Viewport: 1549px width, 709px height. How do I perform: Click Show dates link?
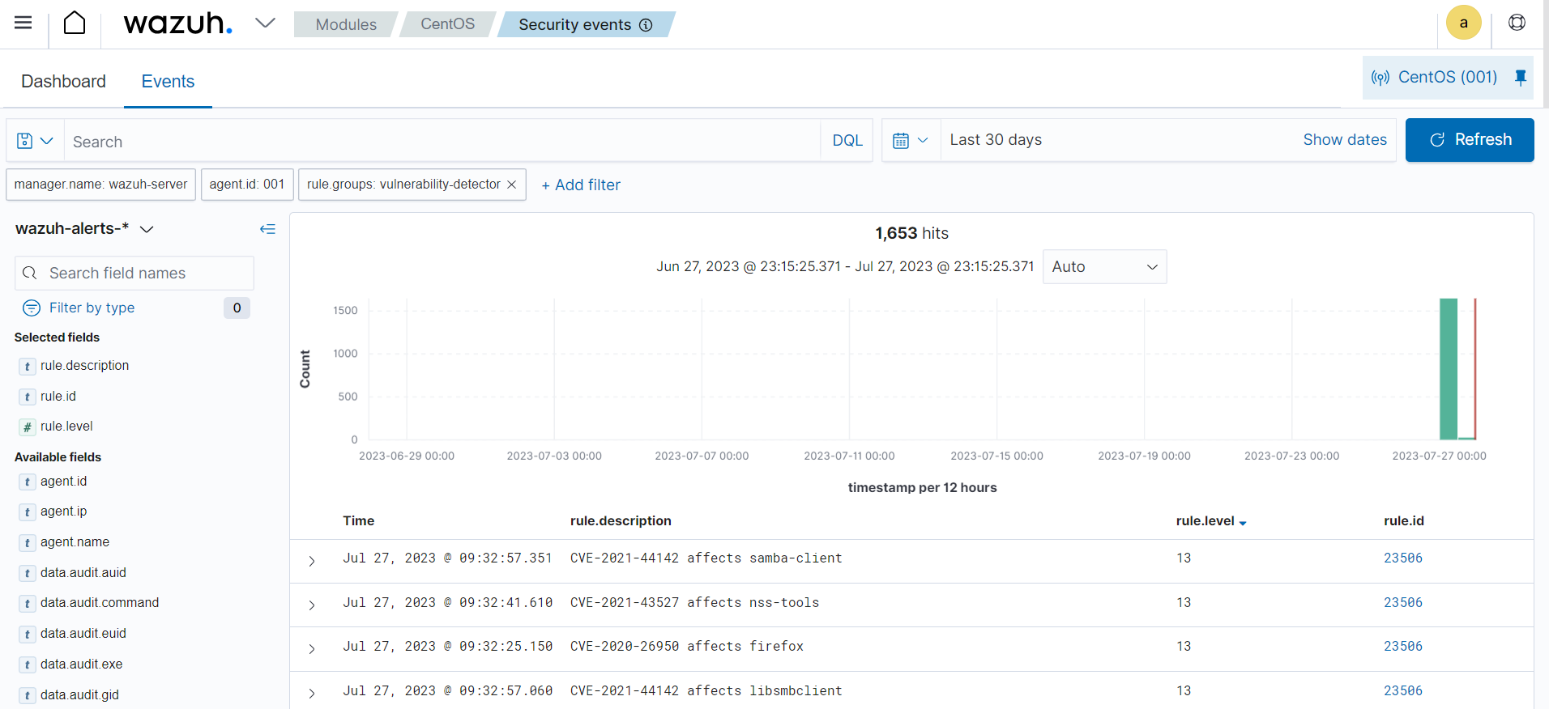point(1345,140)
